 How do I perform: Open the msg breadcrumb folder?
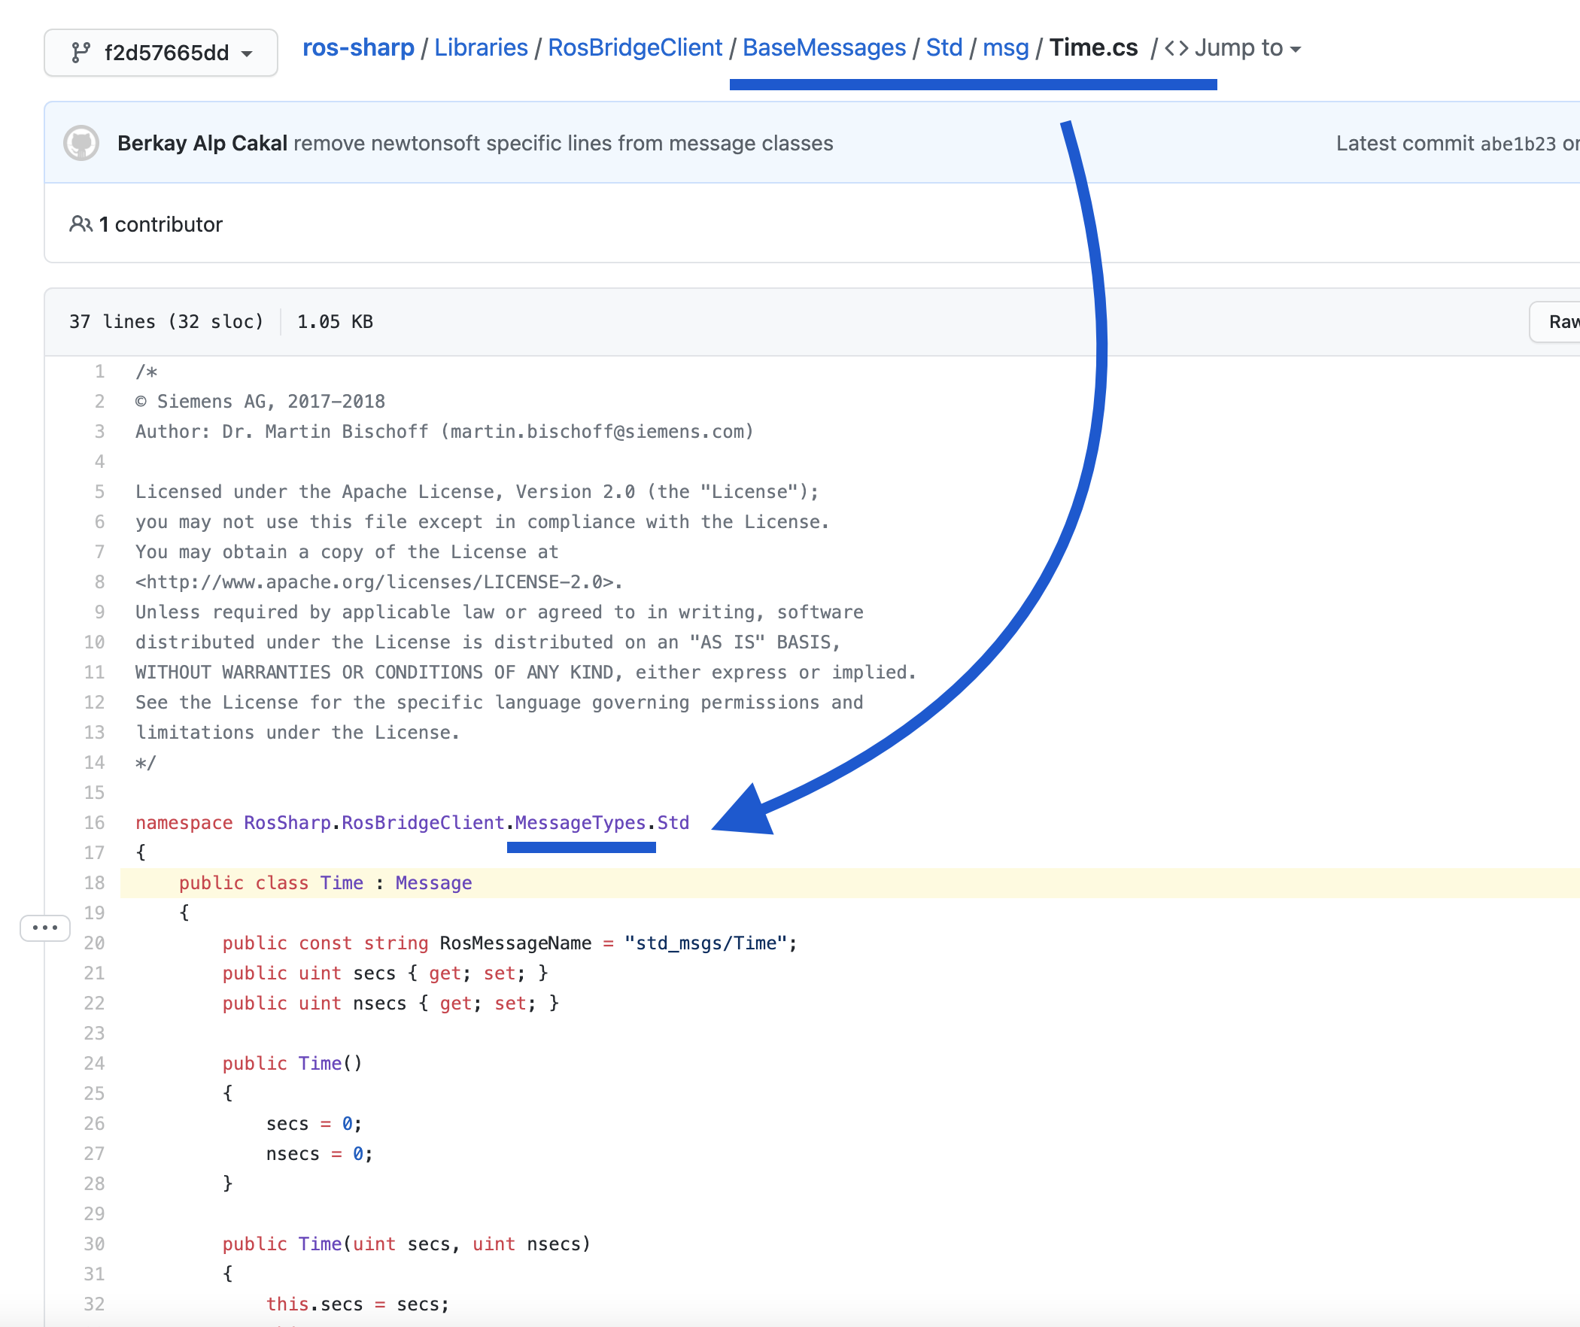pyautogui.click(x=1005, y=47)
